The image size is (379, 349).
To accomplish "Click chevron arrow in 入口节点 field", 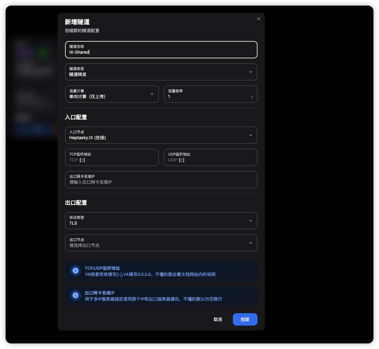I will (250, 135).
